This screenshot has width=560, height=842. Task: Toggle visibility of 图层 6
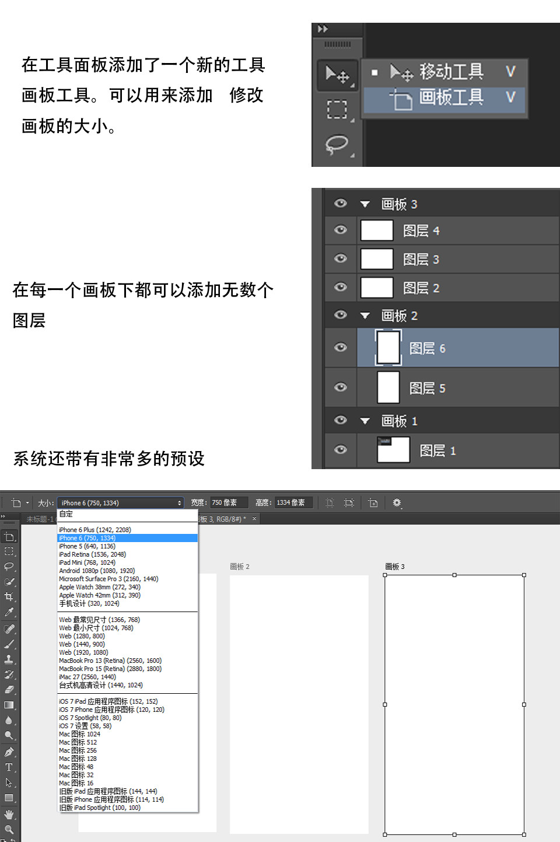coord(341,347)
